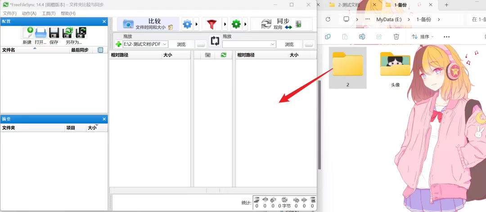
Task: Click the vertical scrollbar beside Explorer
Action: pos(319,124)
